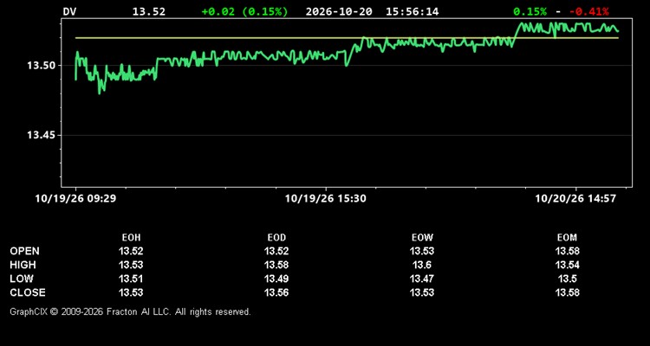Select the EOH column header
The height and width of the screenshot is (346, 650).
(131, 238)
